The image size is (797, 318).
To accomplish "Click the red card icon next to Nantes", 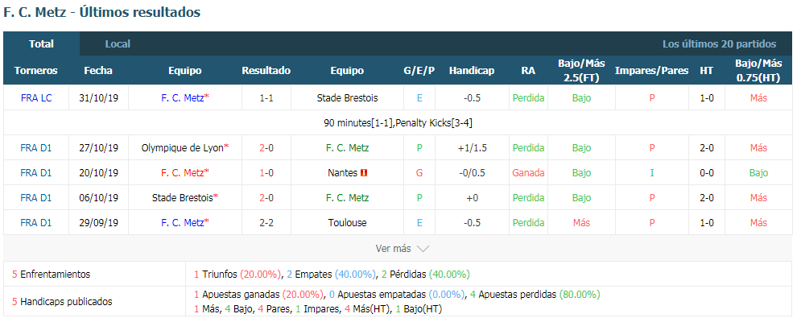I will (x=363, y=173).
